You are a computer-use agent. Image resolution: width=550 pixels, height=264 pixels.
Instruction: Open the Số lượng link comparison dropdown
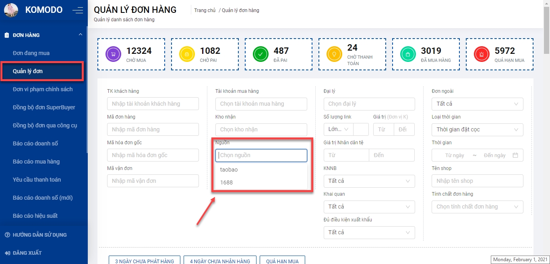(x=338, y=129)
